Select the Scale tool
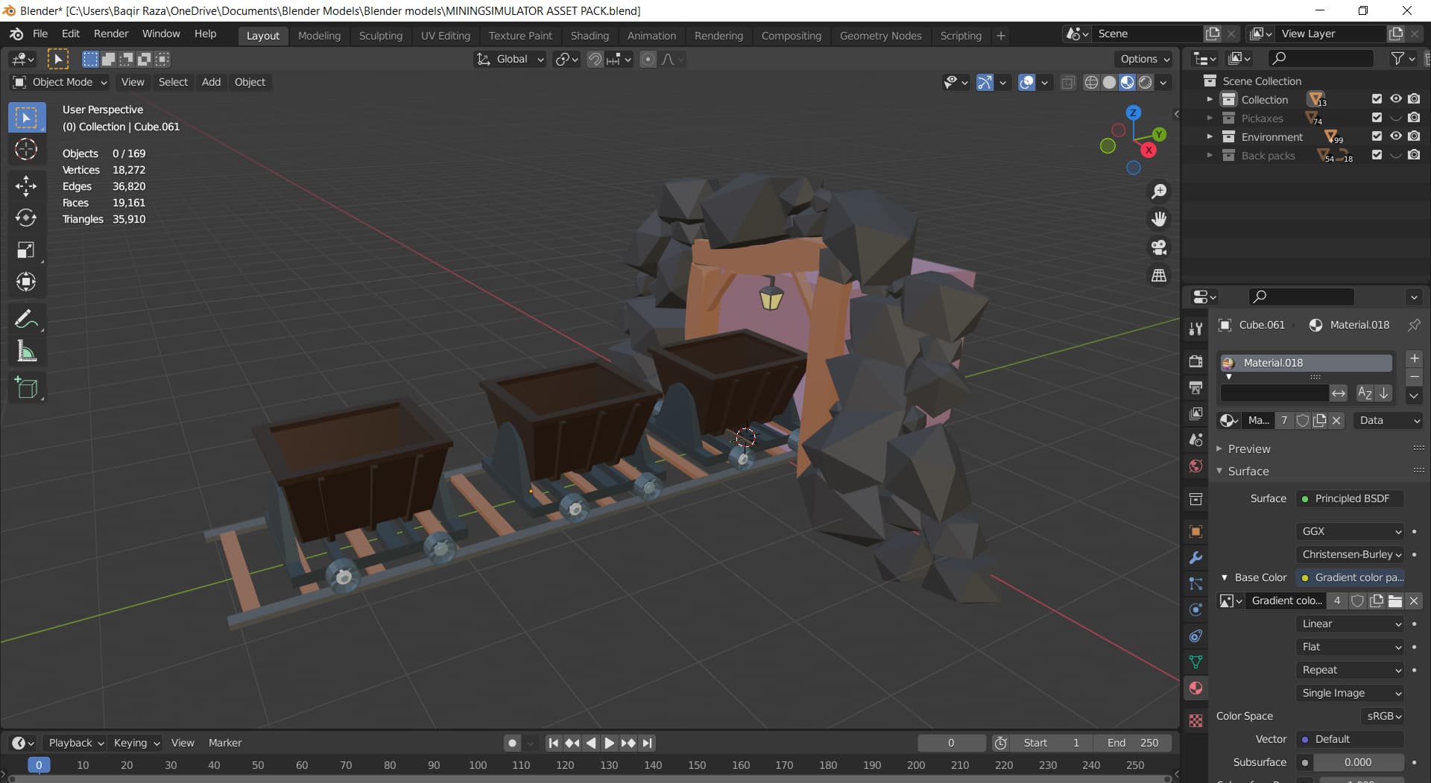The height and width of the screenshot is (783, 1431). click(26, 250)
